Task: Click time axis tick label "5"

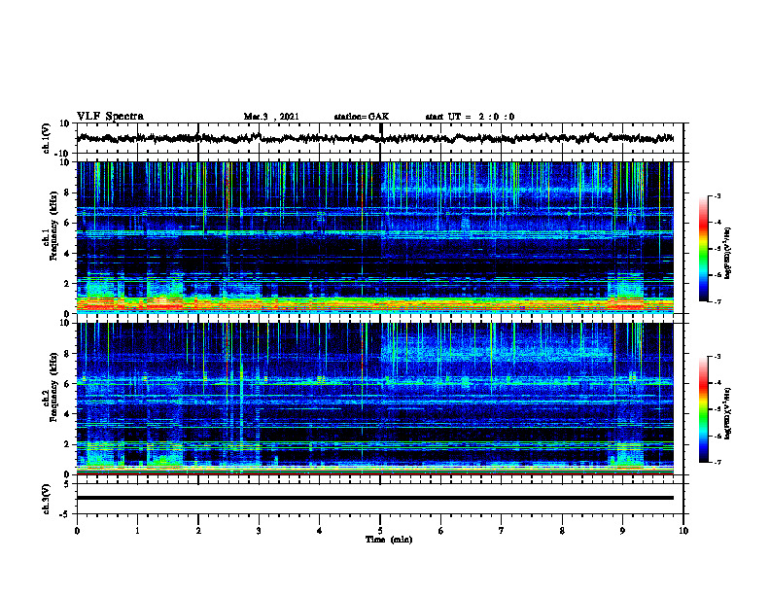Action: (380, 531)
